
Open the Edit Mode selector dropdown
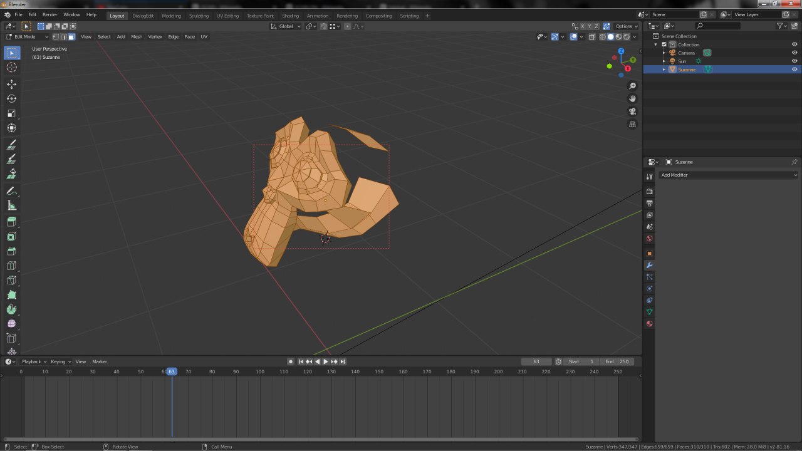click(x=26, y=37)
